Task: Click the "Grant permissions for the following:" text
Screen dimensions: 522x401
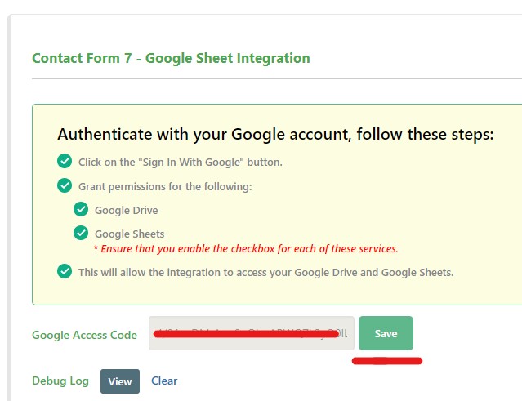Action: [165, 187]
